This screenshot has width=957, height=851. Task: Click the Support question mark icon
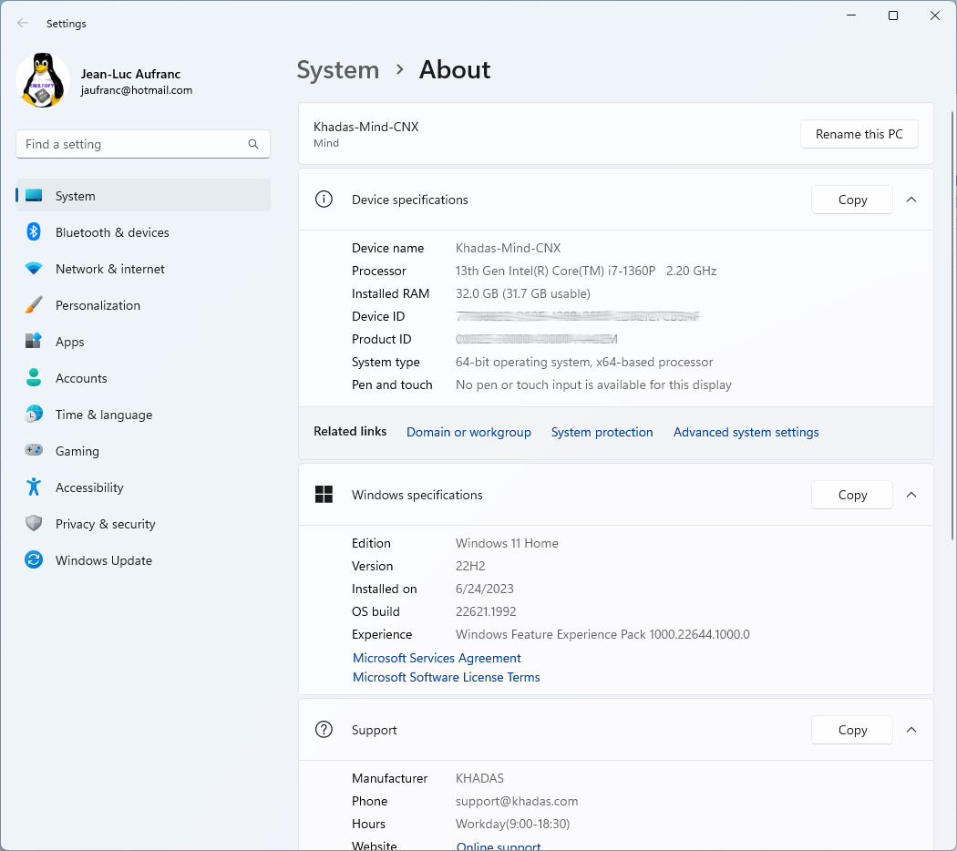[324, 730]
